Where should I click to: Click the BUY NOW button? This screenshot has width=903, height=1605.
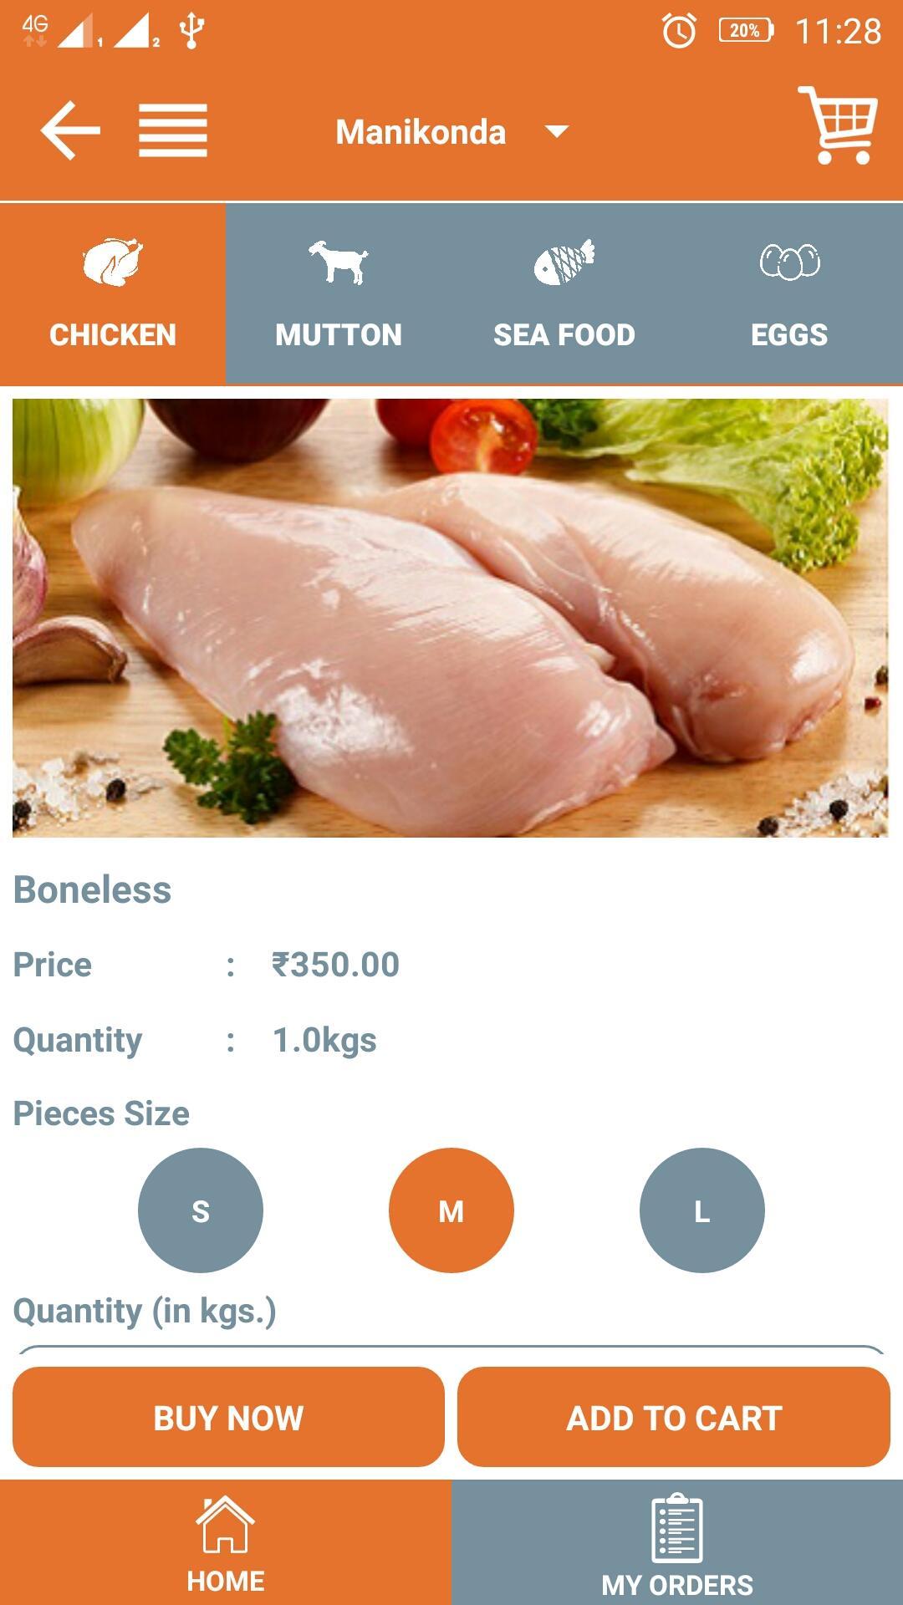pyautogui.click(x=228, y=1417)
